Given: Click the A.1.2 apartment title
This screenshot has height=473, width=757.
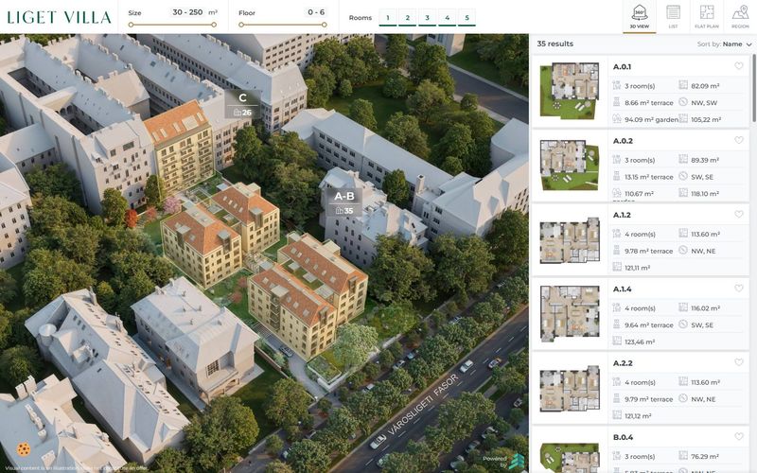Looking at the screenshot, I should 622,215.
